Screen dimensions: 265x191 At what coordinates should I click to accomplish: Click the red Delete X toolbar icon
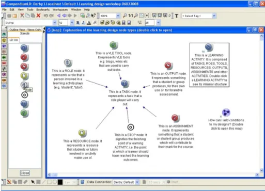[x=38, y=15]
